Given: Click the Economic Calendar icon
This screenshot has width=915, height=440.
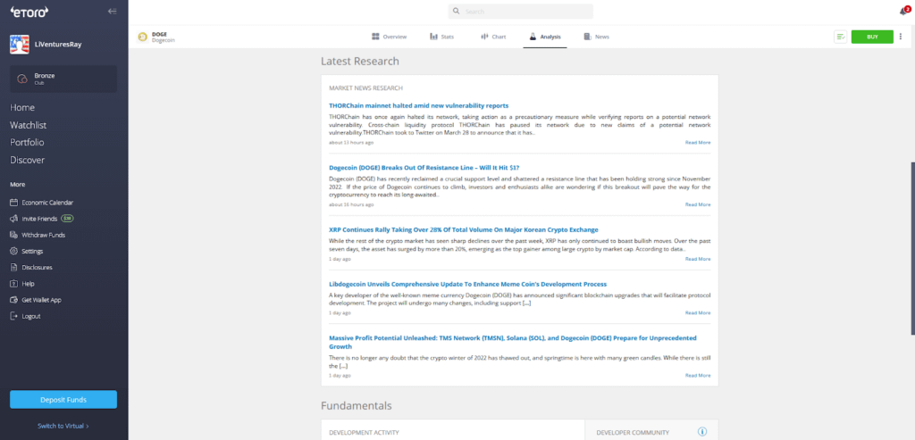Looking at the screenshot, I should pyautogui.click(x=14, y=203).
